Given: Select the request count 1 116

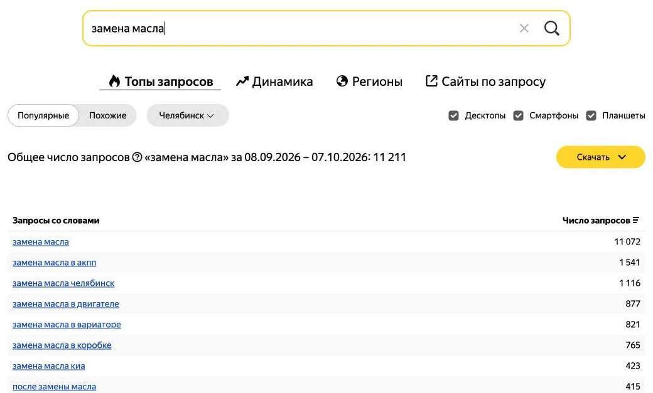Looking at the screenshot, I should (630, 283).
